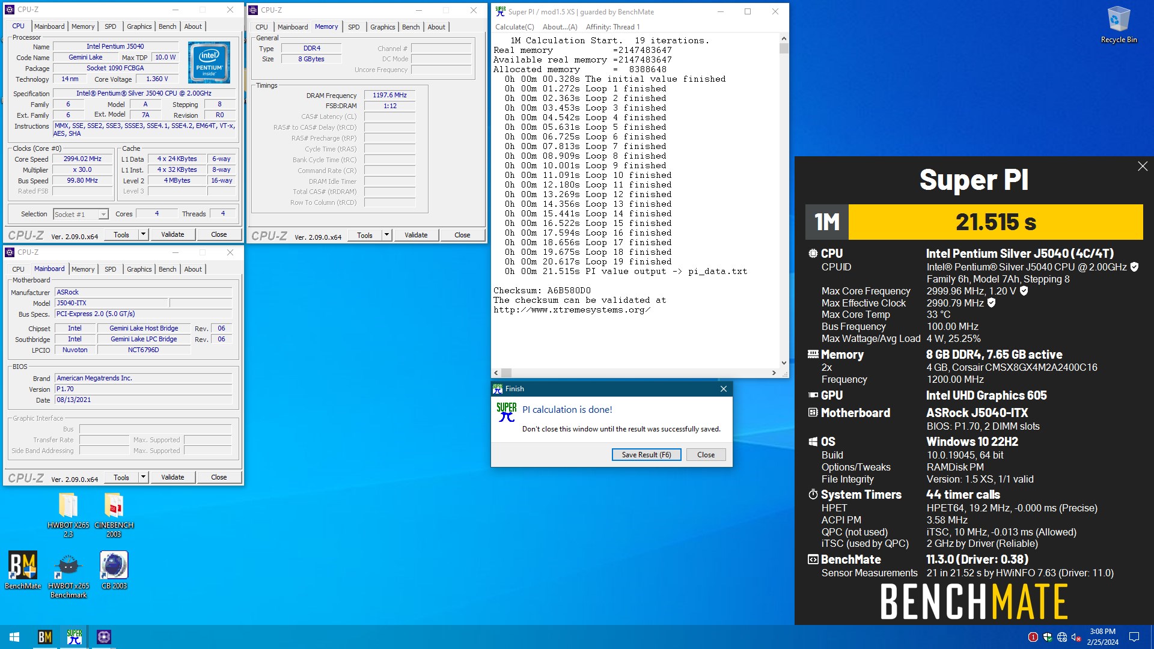Click Super PI horizontal scrollbar right arrow
The image size is (1154, 649).
pos(774,373)
